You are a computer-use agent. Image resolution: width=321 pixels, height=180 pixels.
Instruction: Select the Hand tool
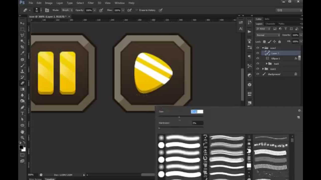tap(23, 132)
